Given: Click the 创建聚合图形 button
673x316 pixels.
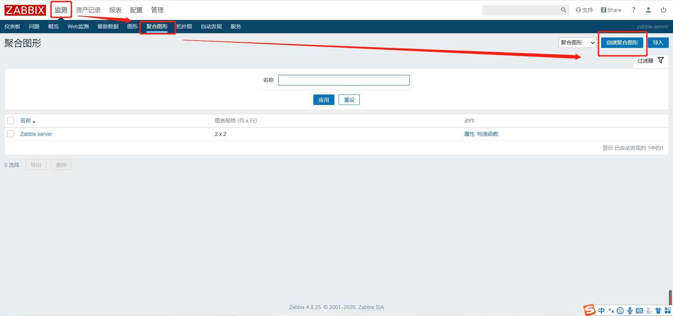Looking at the screenshot, I should coord(622,43).
